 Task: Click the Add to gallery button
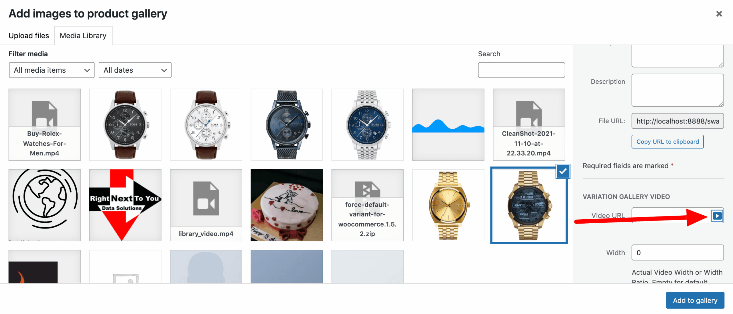point(695,300)
